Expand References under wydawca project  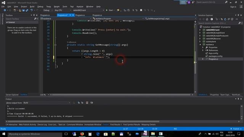203,50
